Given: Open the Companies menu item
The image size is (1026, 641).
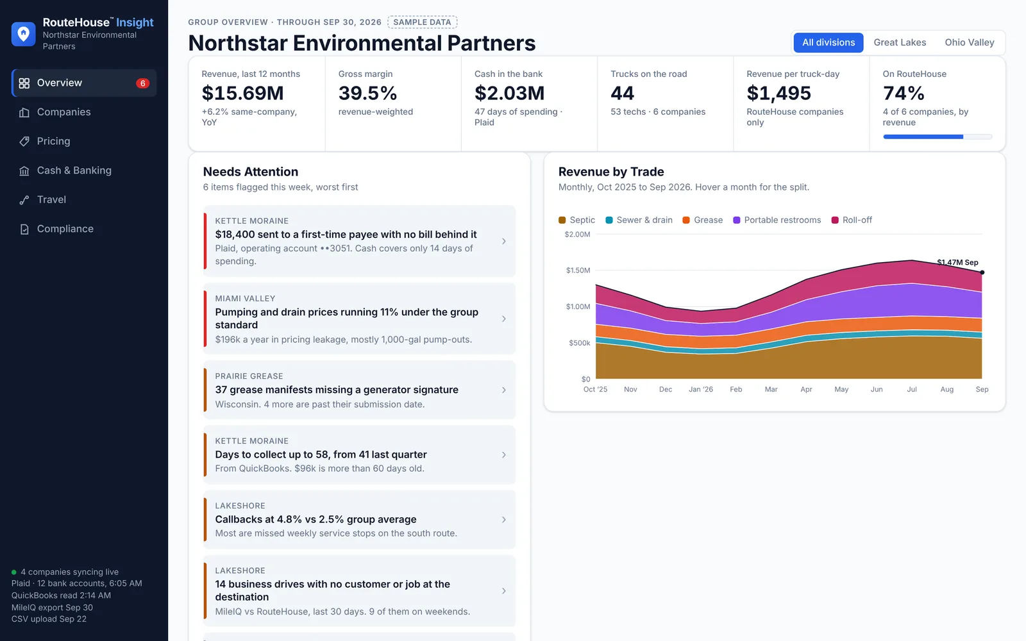Looking at the screenshot, I should pos(84,112).
